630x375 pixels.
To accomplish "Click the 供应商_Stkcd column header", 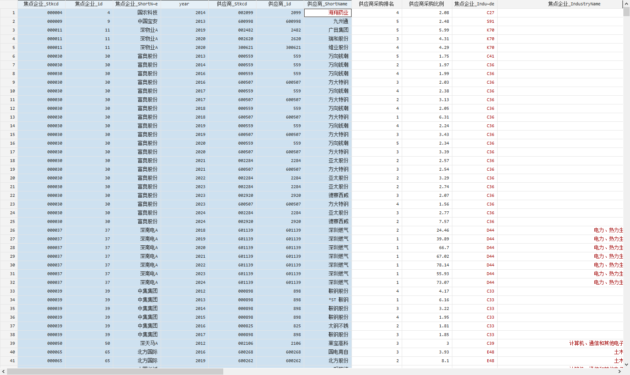I will 232,4.
